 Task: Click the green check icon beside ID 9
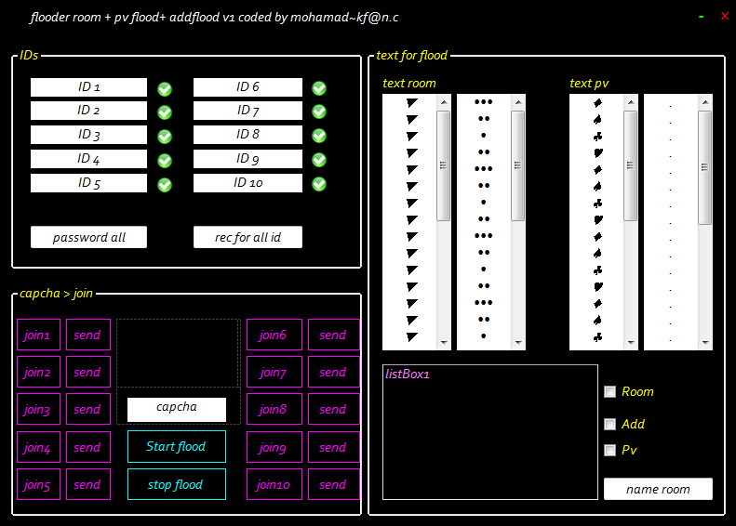click(319, 160)
